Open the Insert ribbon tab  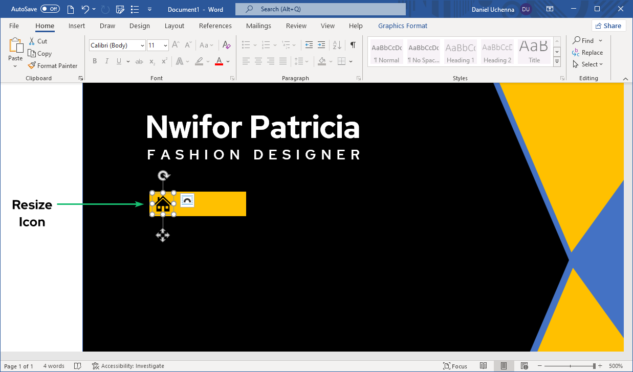click(x=77, y=26)
